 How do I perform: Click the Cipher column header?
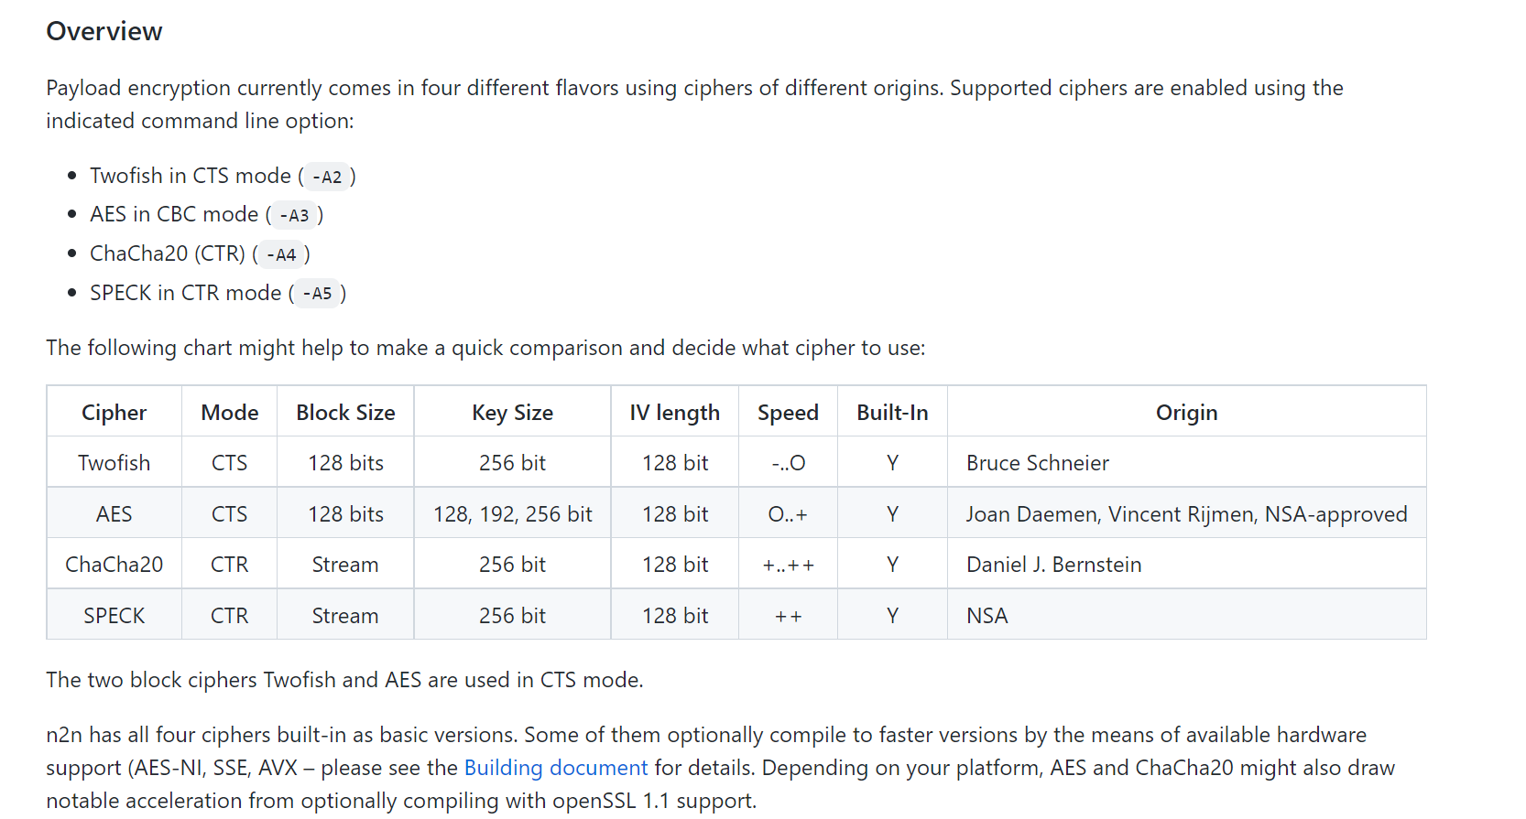[x=114, y=413]
